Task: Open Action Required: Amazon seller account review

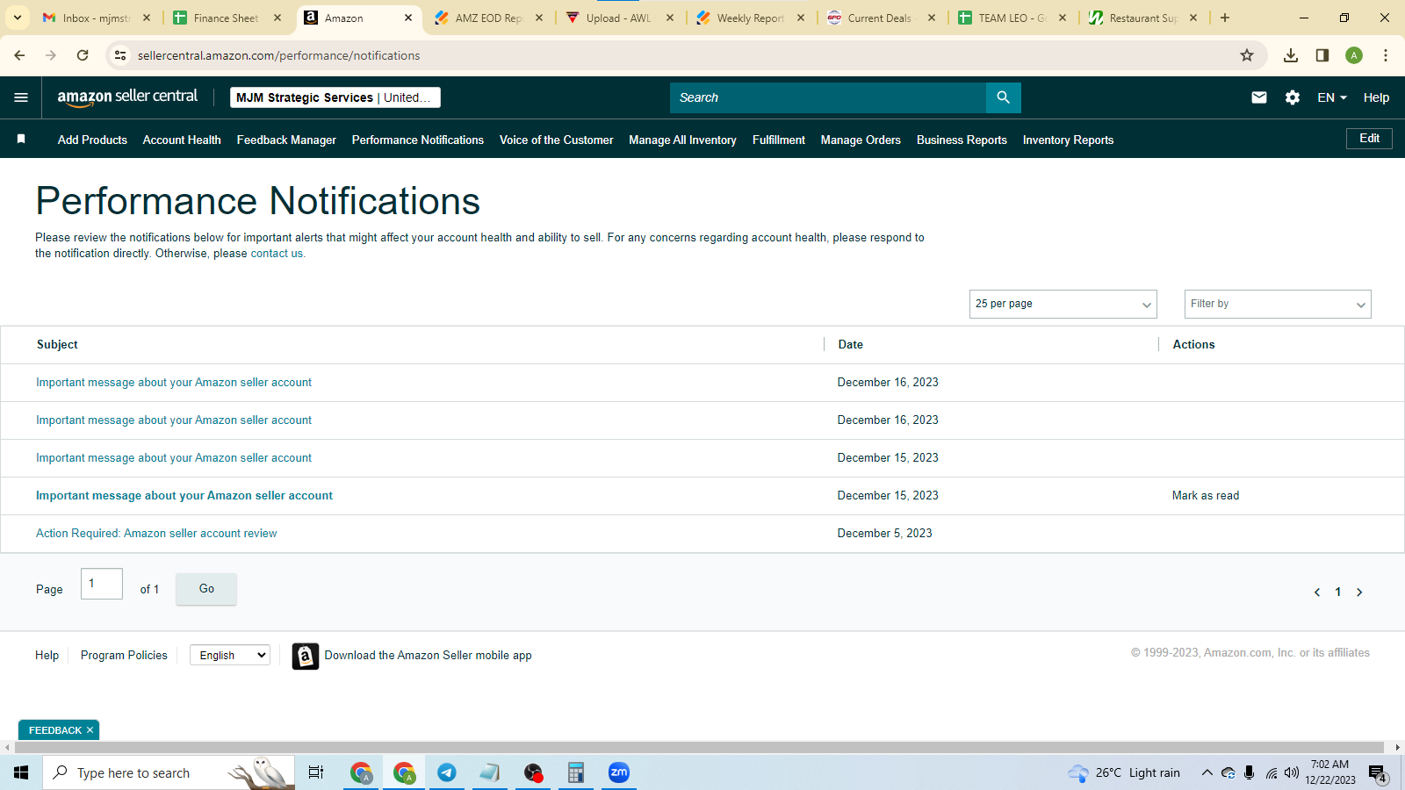Action: pyautogui.click(x=156, y=534)
